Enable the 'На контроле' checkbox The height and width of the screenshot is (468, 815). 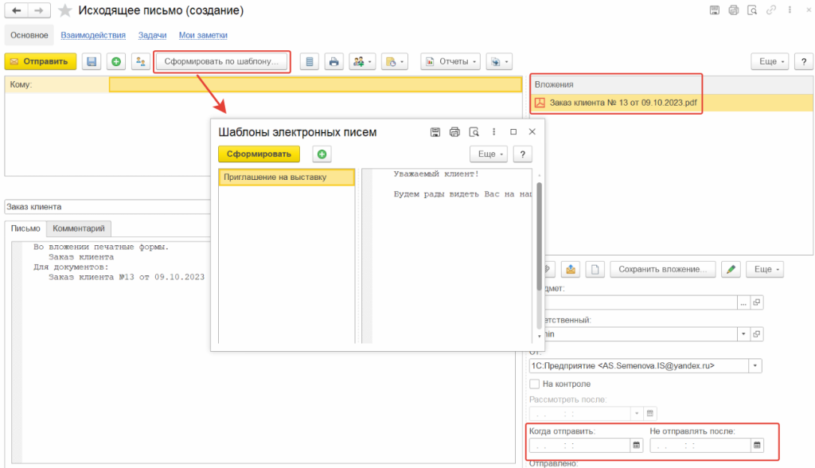535,384
